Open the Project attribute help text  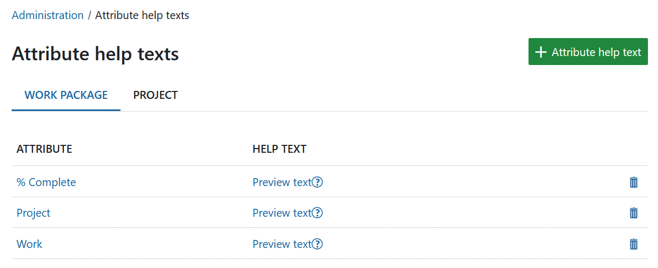point(33,213)
